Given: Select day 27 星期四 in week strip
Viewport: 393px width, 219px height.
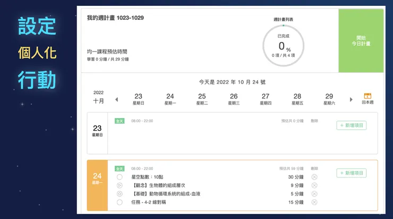Looking at the screenshot, I should pyautogui.click(x=266, y=99).
